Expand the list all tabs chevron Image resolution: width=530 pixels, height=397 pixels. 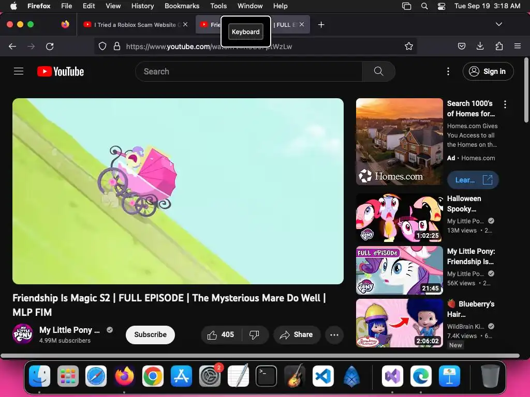point(499,24)
